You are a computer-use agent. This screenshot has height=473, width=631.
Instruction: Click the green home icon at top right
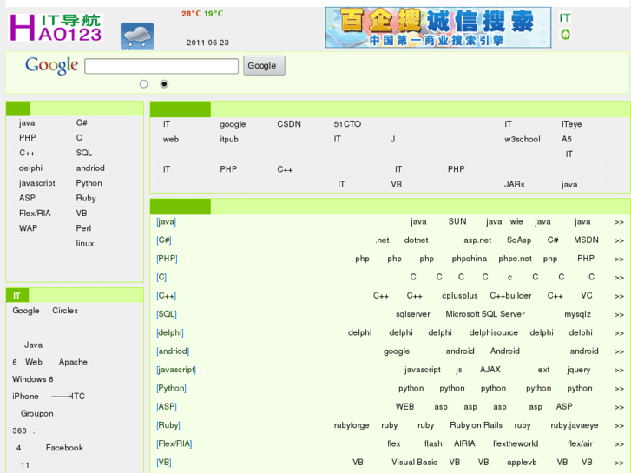pyautogui.click(x=565, y=34)
